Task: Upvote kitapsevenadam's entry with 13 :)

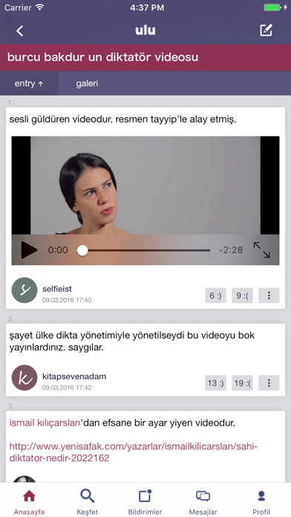Action: pos(215,383)
